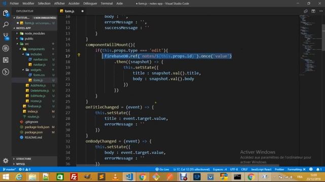
Task: Click the horizontal editor scrollbar
Action: click(178, 165)
